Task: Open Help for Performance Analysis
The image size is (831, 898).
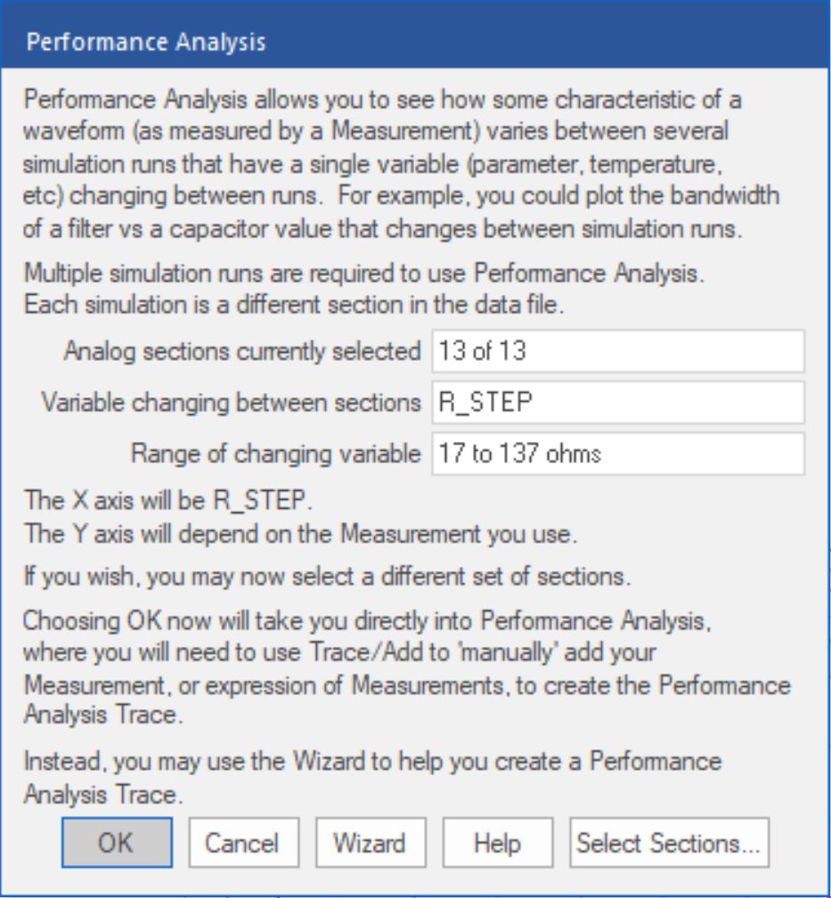Action: (498, 843)
